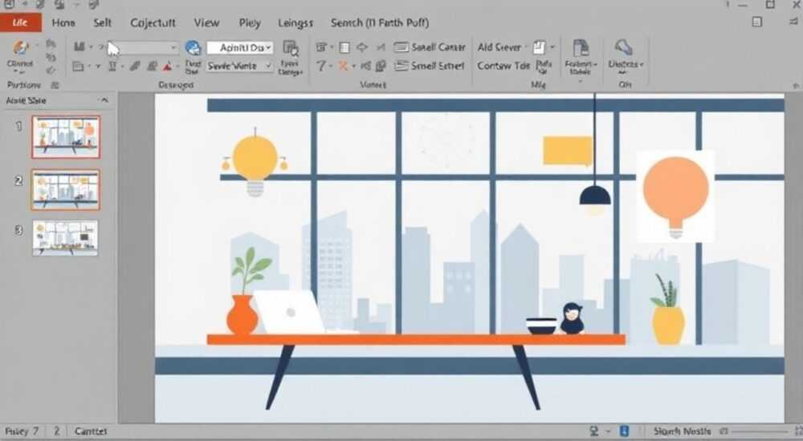Click the Sench search box in the ribbon
The image size is (803, 441).
pos(380,23)
